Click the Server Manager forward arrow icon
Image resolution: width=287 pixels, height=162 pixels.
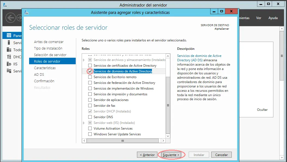pos(19,18)
